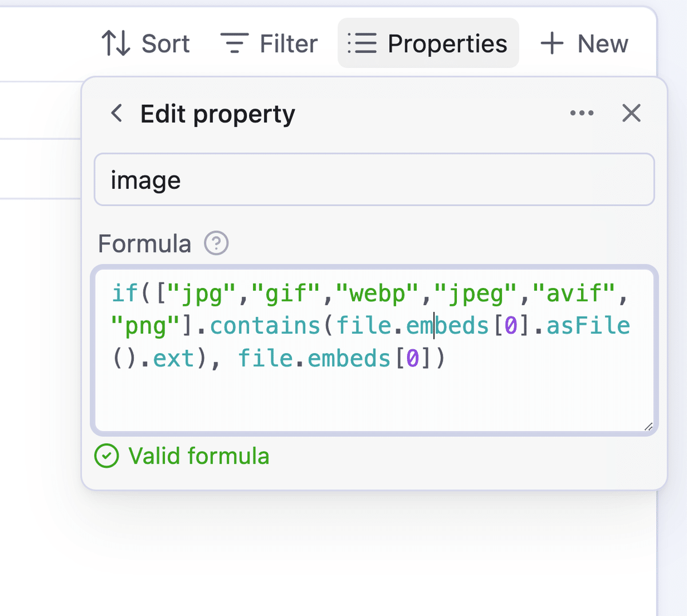
Task: Click the Sort arrows button
Action: (x=145, y=44)
